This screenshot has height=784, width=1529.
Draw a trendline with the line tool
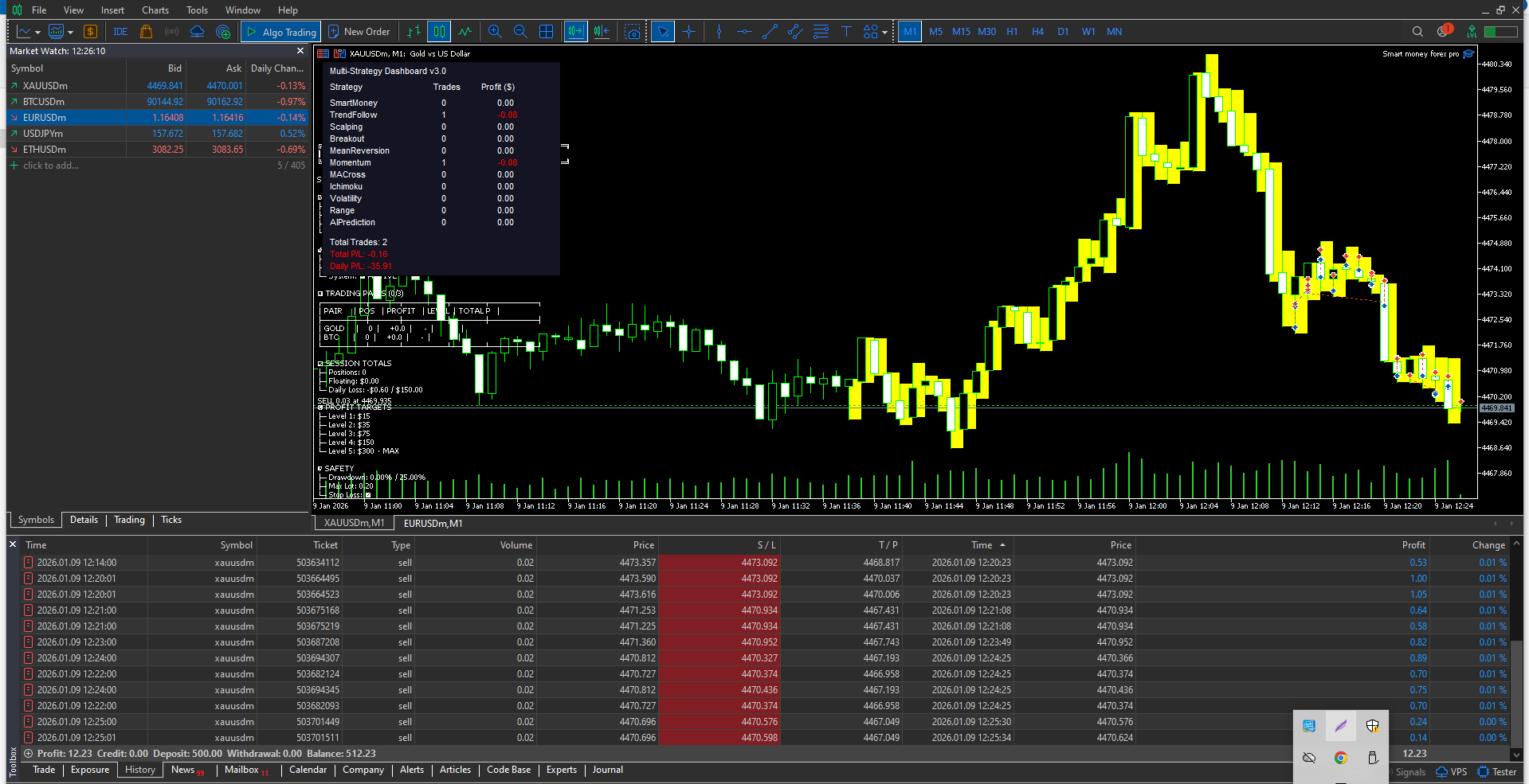pyautogui.click(x=770, y=32)
